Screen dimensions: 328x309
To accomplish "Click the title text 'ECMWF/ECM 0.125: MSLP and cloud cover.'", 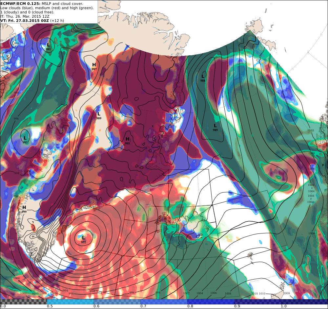I will click(42, 4).
